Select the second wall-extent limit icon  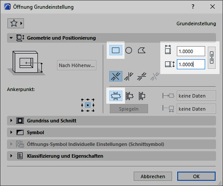click(129, 96)
